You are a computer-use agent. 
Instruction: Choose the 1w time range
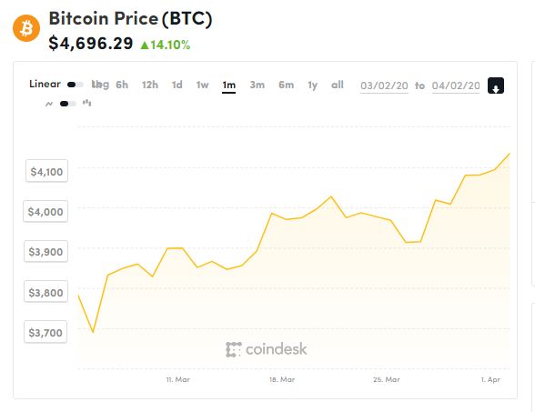point(202,85)
